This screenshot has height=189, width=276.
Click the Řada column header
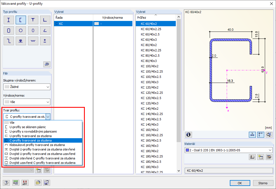click(x=74, y=18)
